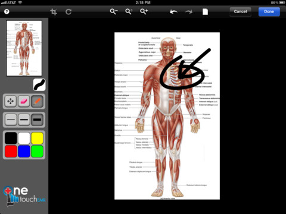Select the anatomy image thumbnail
Viewport: 286px width, 214px height.
(24, 48)
